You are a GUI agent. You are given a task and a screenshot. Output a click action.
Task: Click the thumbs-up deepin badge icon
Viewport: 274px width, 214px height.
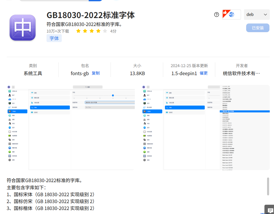click(231, 15)
